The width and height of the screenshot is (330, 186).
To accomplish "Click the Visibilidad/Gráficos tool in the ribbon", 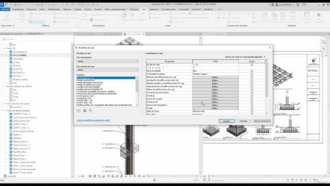I will click(x=40, y=13).
